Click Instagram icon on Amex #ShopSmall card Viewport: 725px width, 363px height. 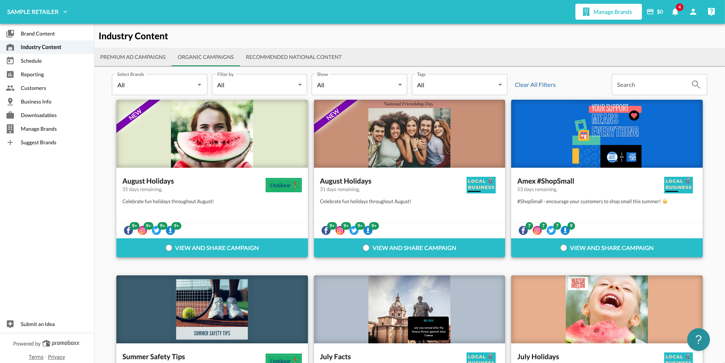(x=537, y=230)
